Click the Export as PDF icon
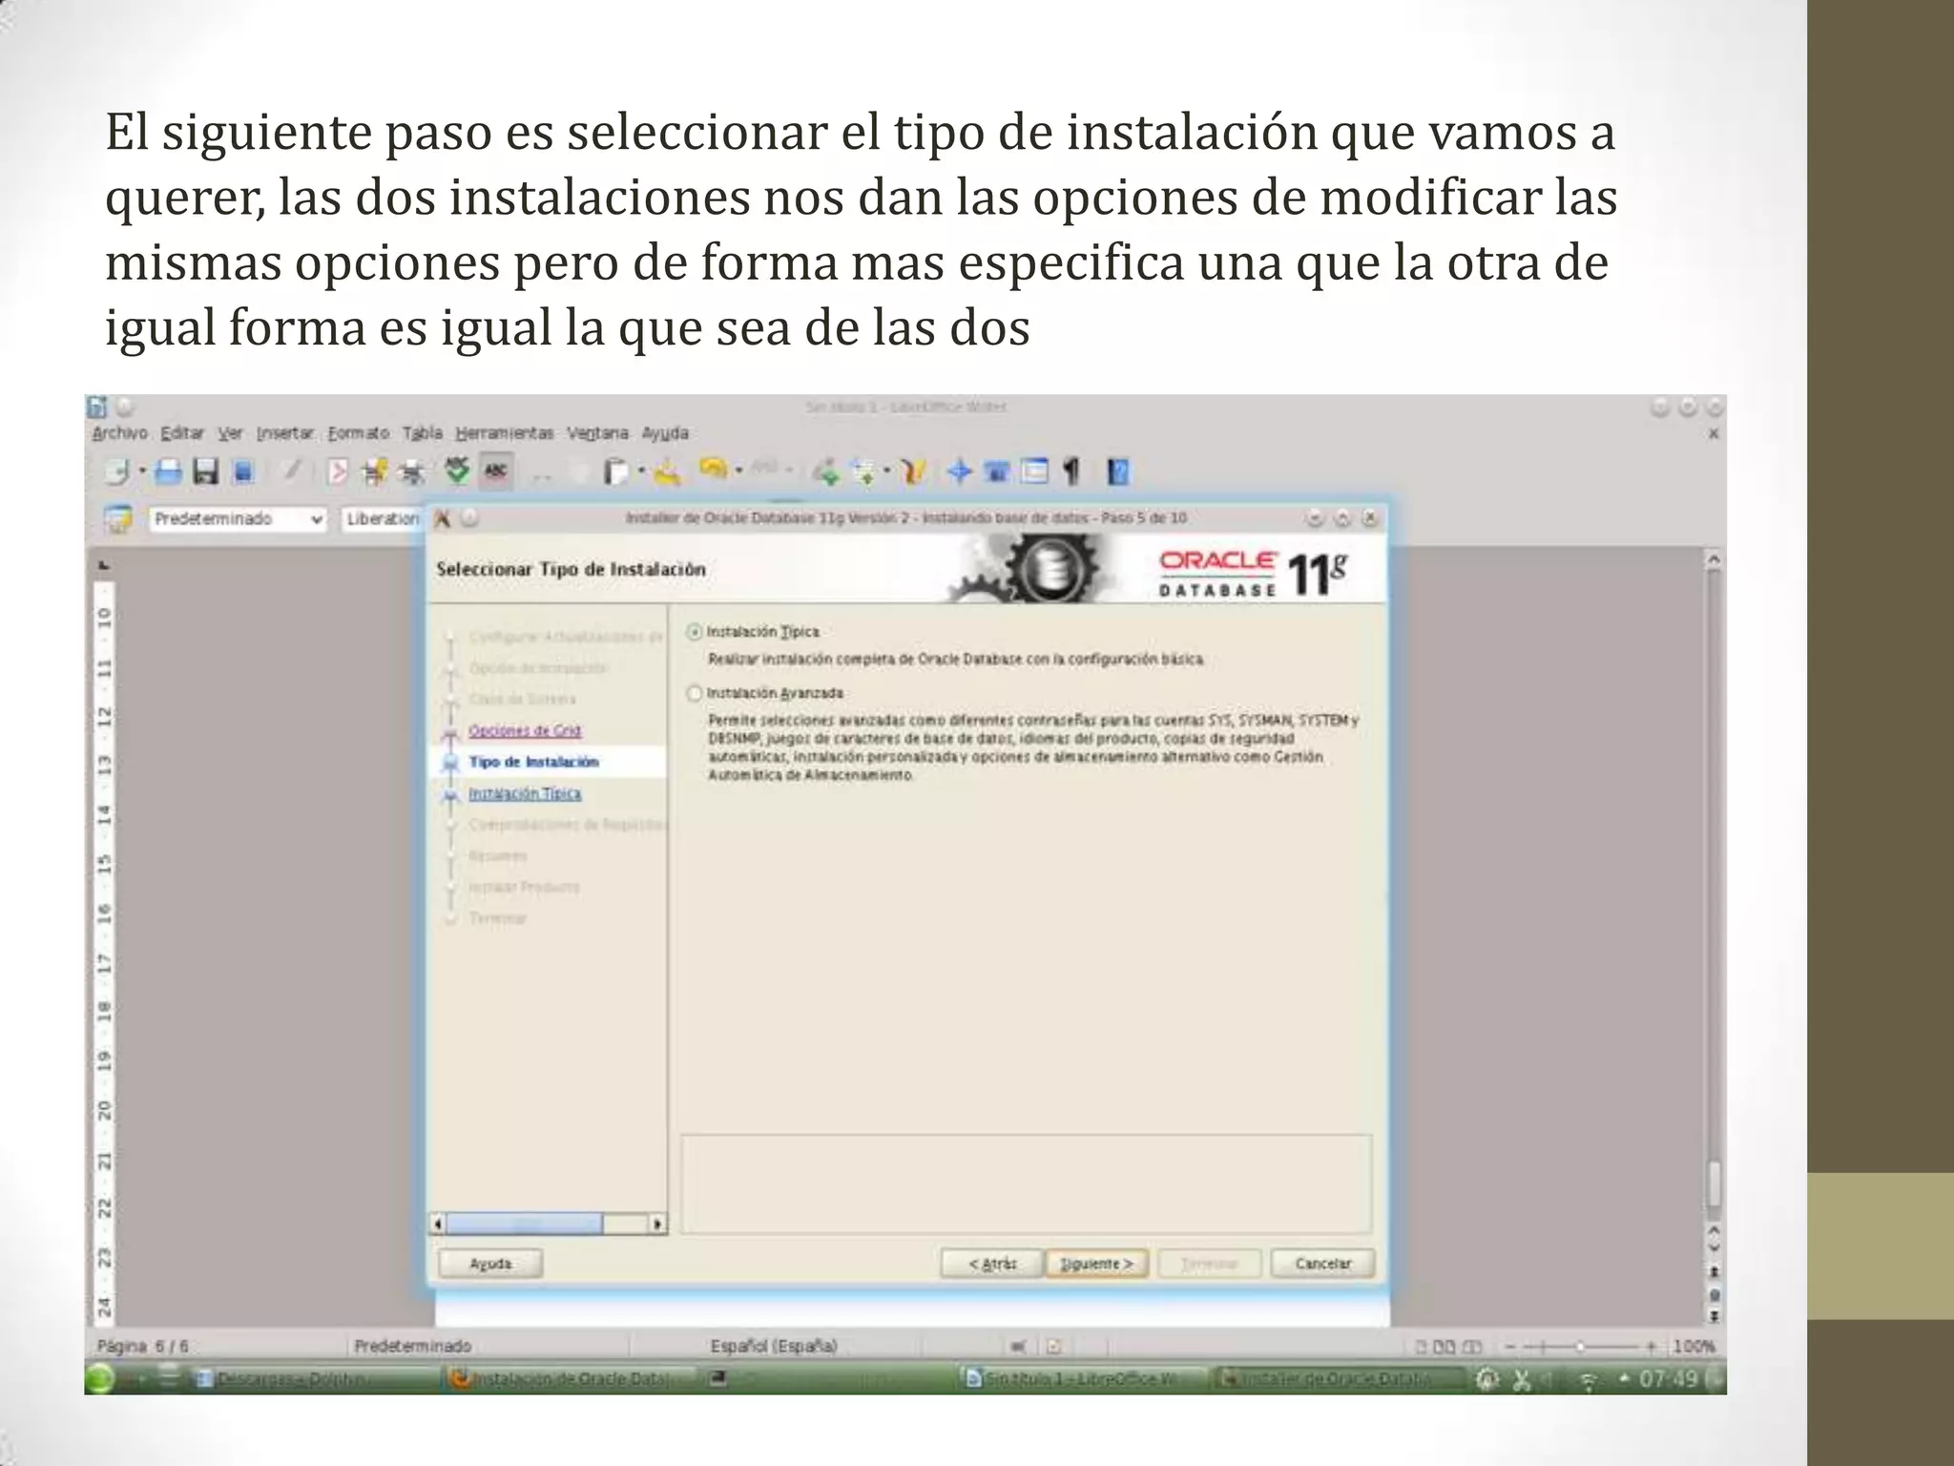 pyautogui.click(x=337, y=471)
